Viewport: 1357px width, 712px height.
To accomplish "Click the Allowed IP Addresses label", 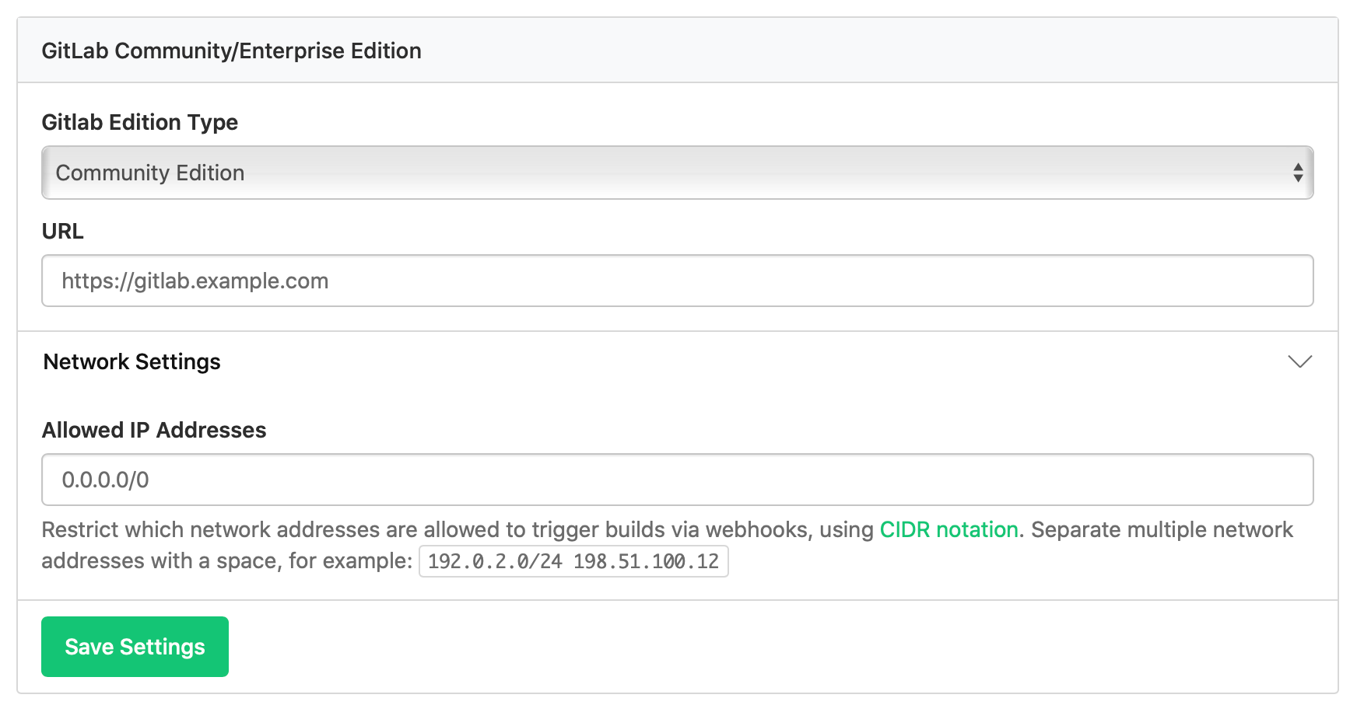I will click(x=153, y=430).
